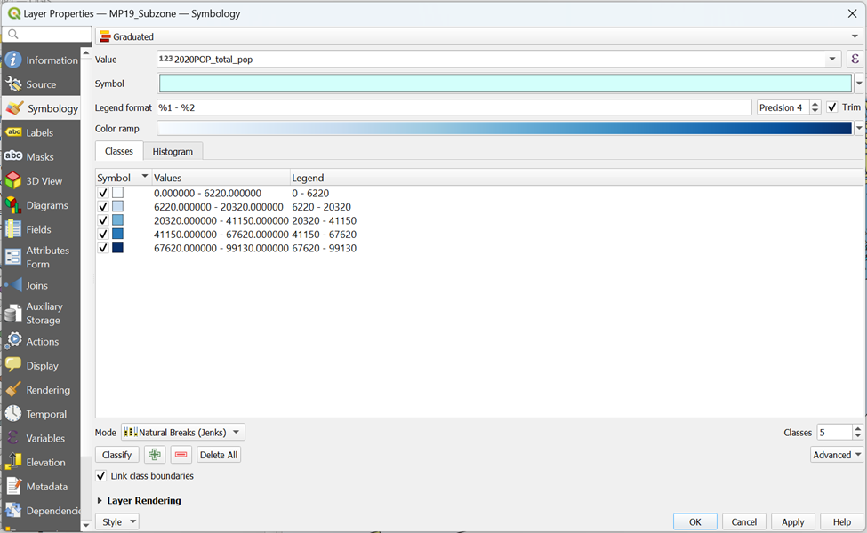
Task: Select the Diagrams sidebar icon
Action: coord(13,205)
